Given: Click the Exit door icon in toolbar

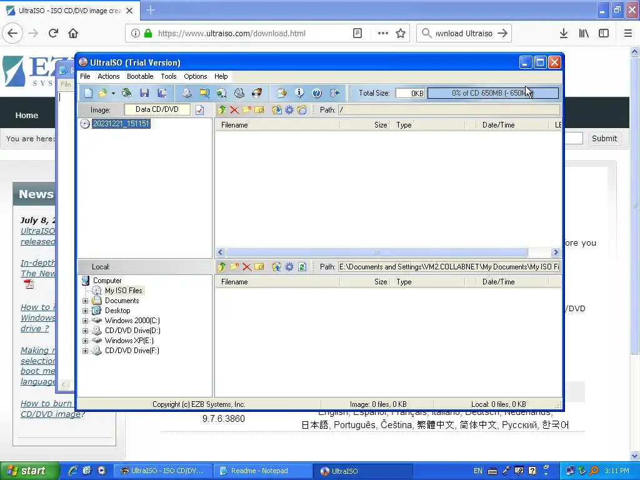Looking at the screenshot, I should [x=335, y=93].
